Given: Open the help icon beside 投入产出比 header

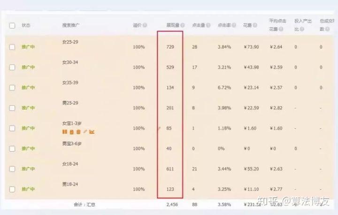Looking at the screenshot, I should 302,29.
